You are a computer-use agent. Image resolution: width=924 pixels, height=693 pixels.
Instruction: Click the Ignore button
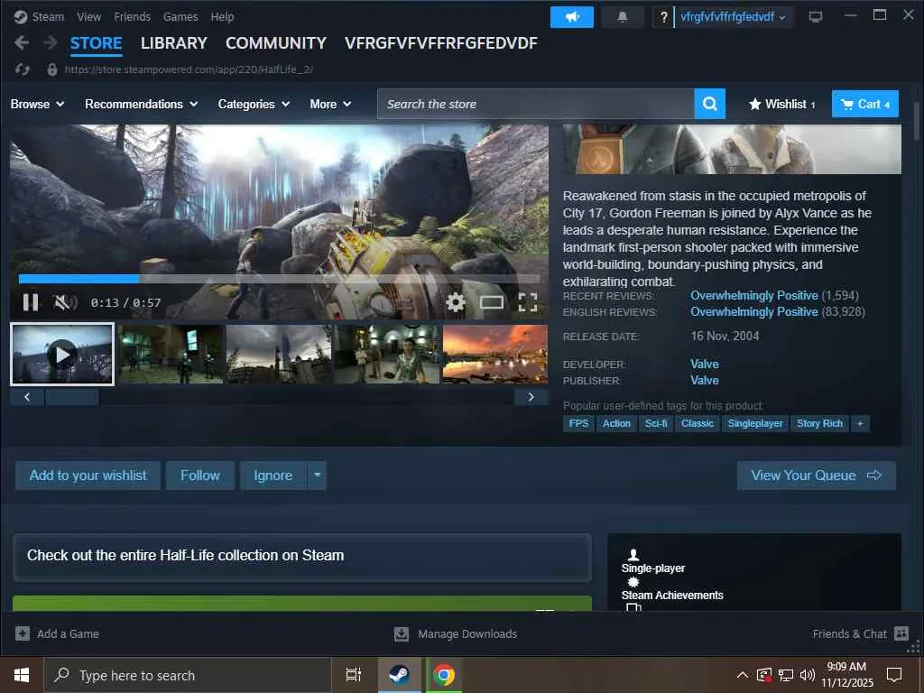273,475
